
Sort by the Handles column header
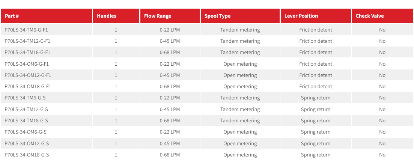107,16
